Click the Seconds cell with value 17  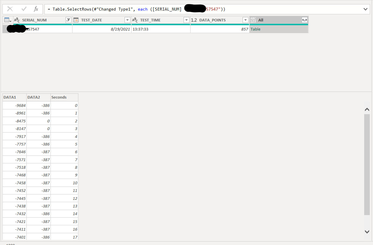point(64,237)
